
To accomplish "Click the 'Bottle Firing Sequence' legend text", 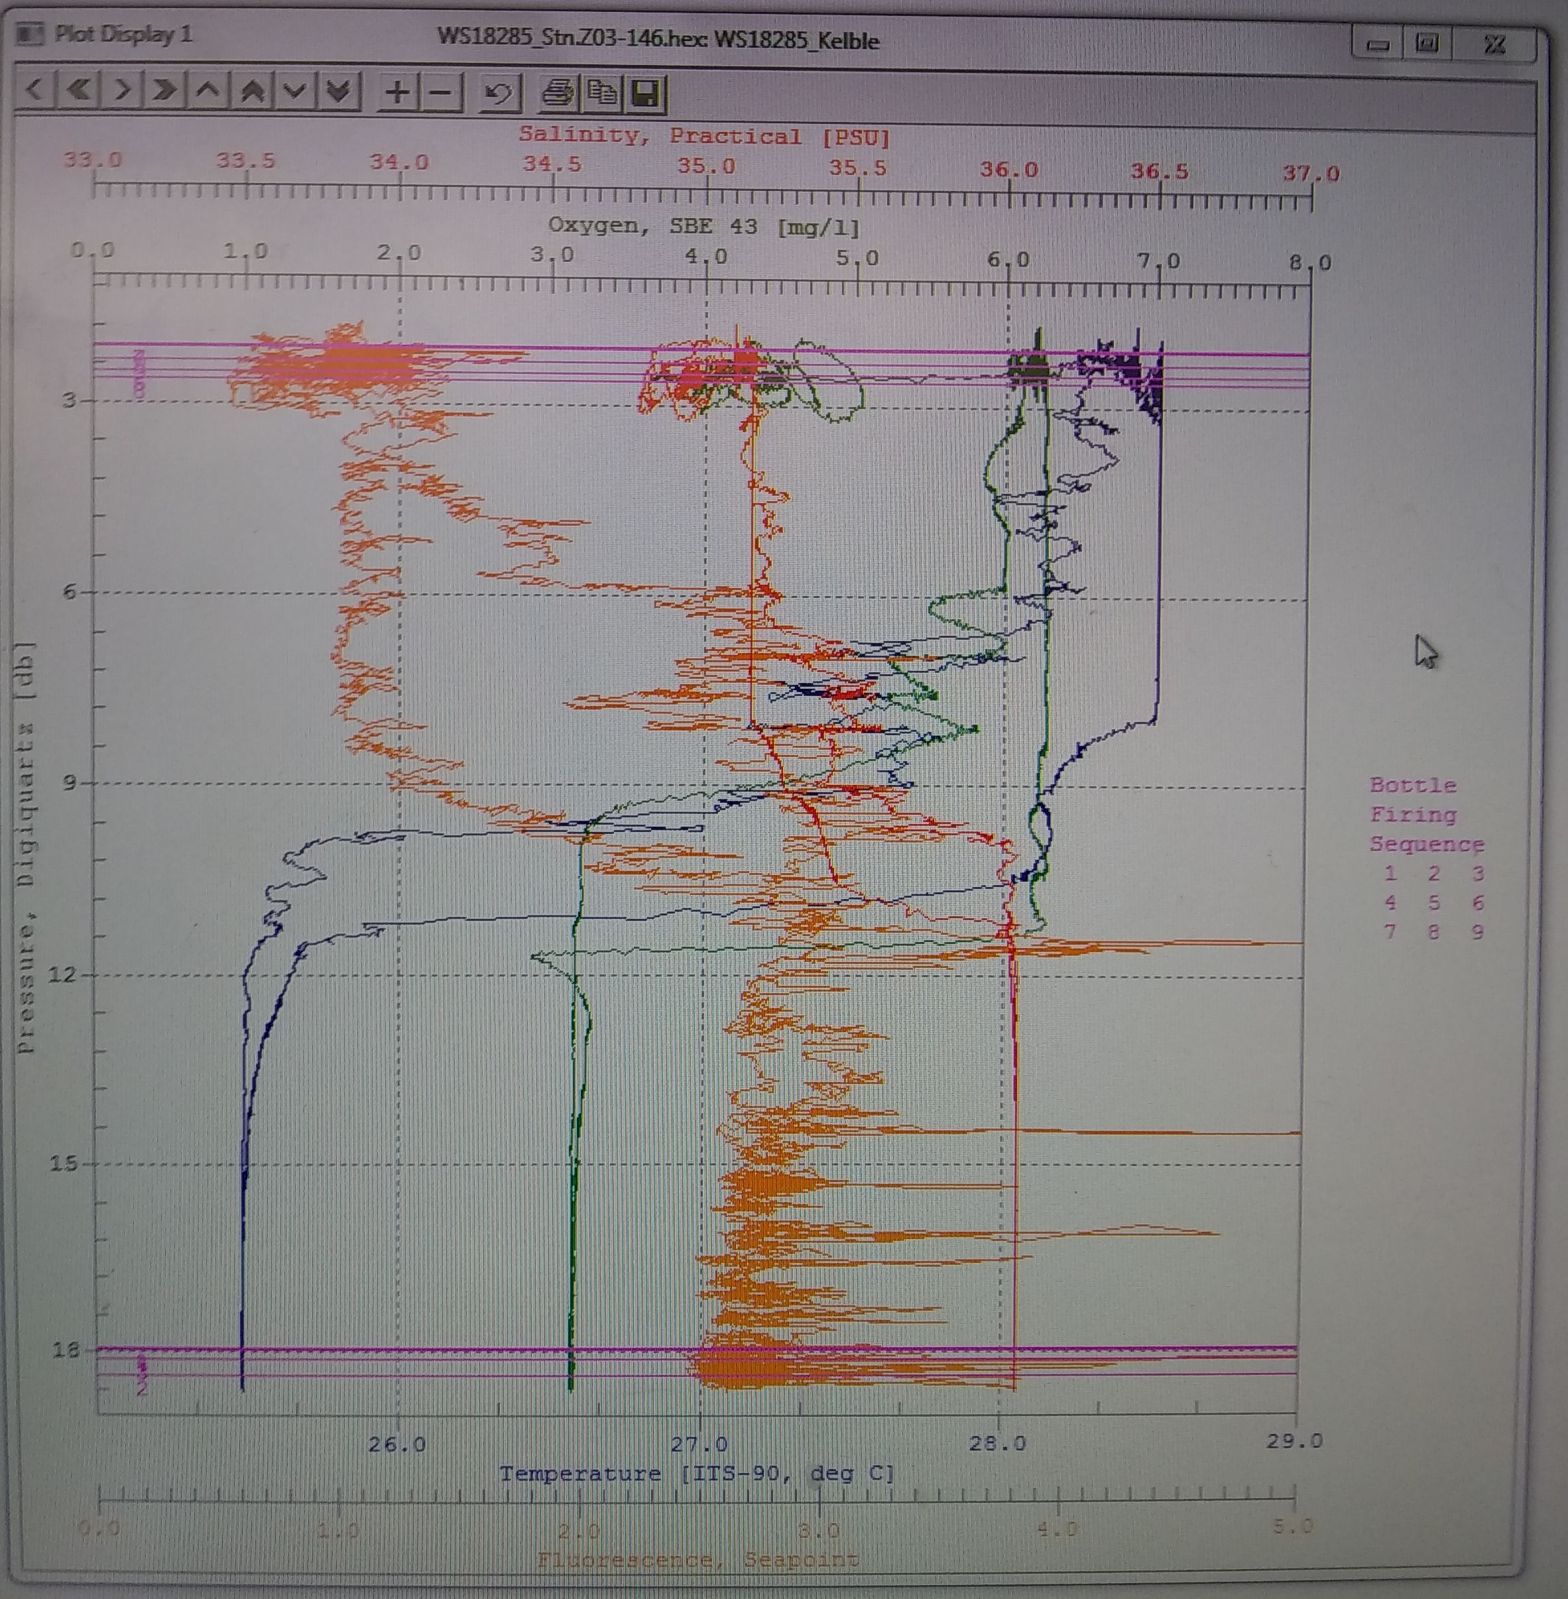I will 1426,814.
